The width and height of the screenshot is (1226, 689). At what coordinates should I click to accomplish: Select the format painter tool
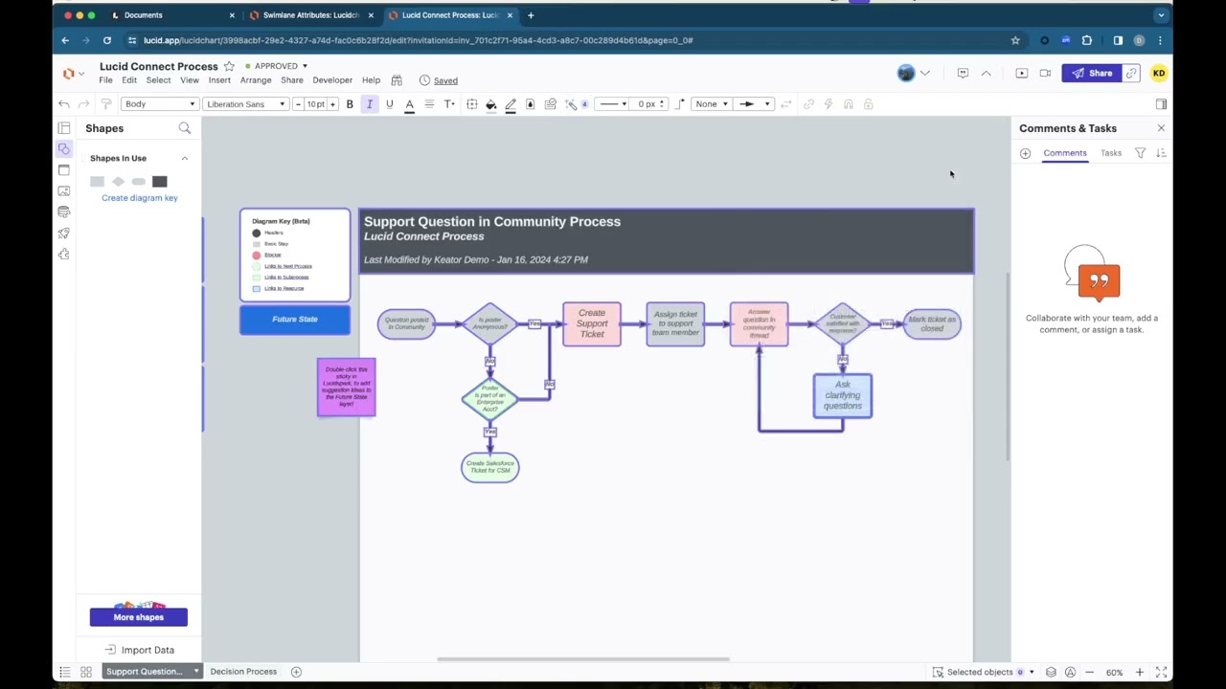pos(106,104)
